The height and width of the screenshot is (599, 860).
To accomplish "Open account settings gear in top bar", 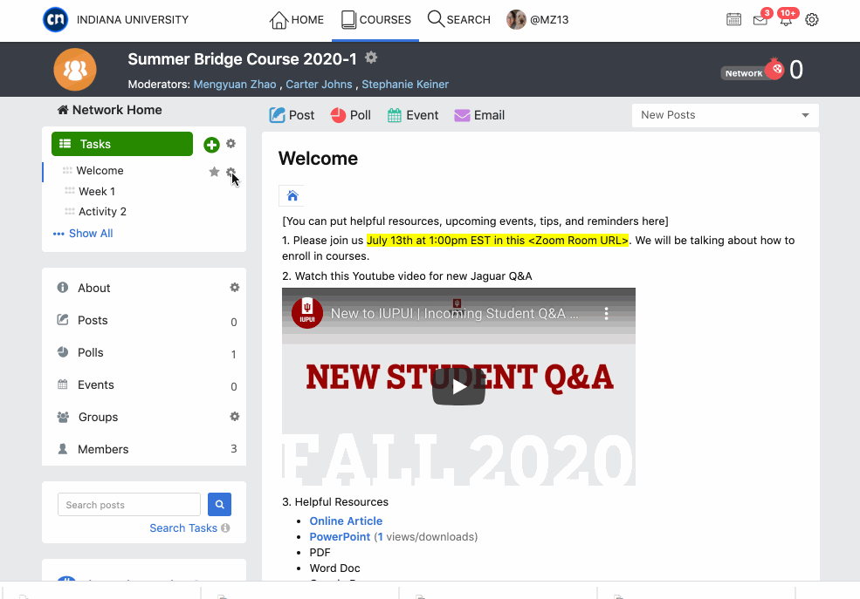I will (x=812, y=20).
